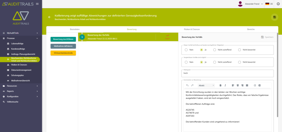This screenshot has height=132, width=282.
Task: Toggle the hamburger sidebar menu
Action: click(37, 4)
